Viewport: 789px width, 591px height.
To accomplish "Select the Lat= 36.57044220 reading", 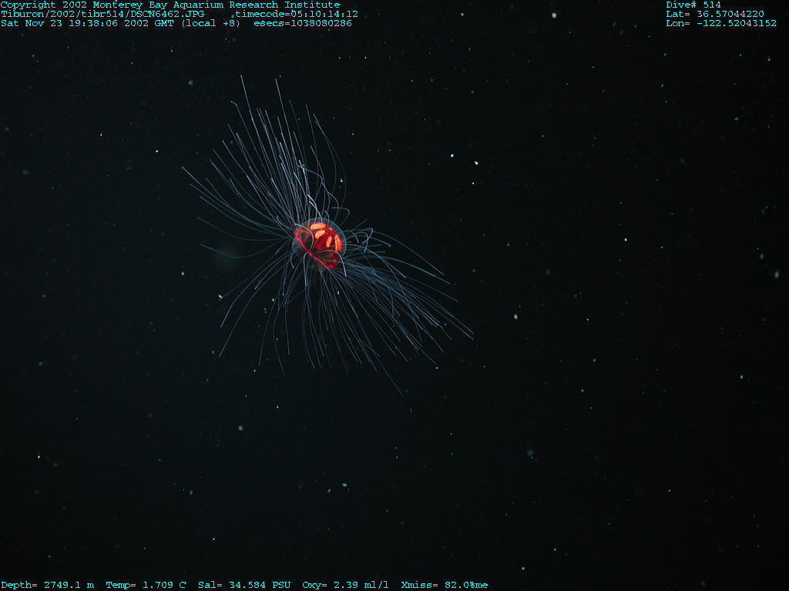I will point(715,14).
